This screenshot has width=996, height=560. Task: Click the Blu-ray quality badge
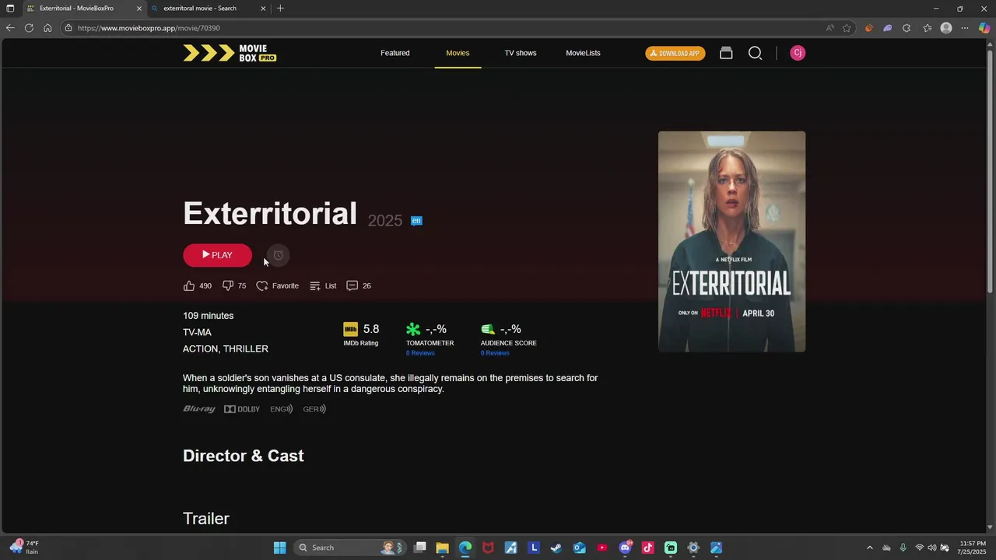pos(199,409)
